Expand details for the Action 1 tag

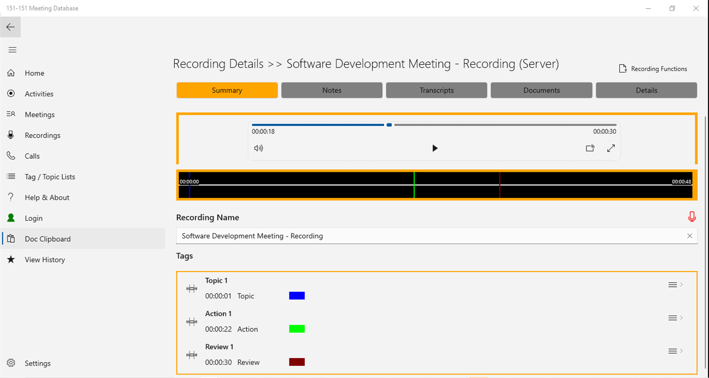[x=682, y=318]
